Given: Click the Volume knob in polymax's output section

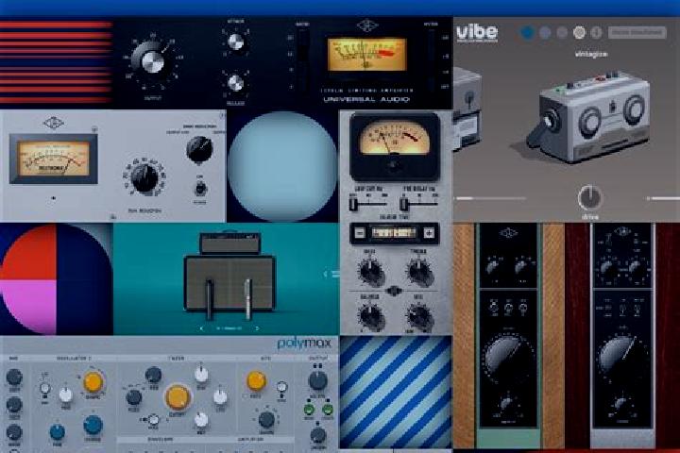Looking at the screenshot, I should [x=317, y=380].
